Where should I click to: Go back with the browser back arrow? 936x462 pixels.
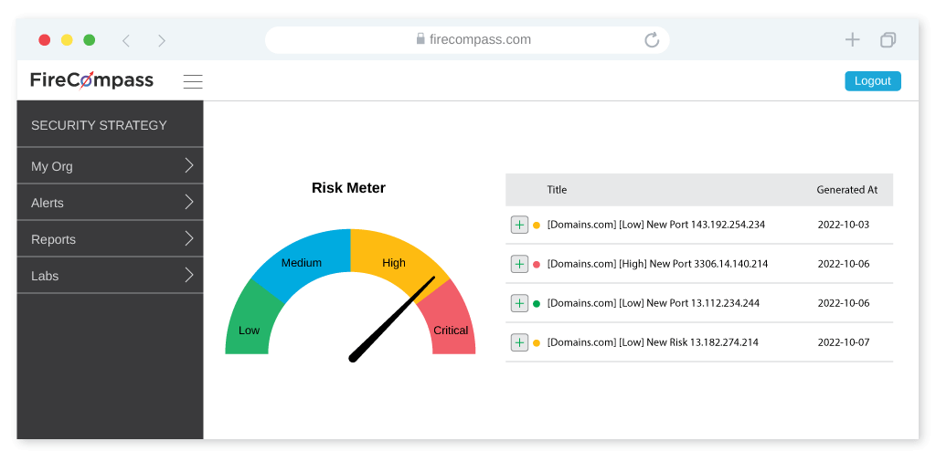click(125, 40)
